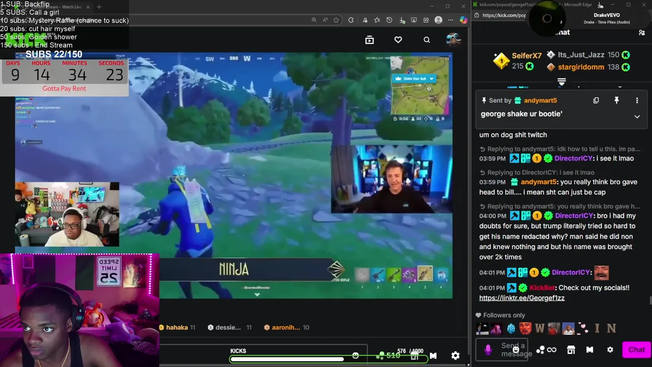652x367 pixels.
Task: Select the pink hearts emote
Action: tap(583, 329)
